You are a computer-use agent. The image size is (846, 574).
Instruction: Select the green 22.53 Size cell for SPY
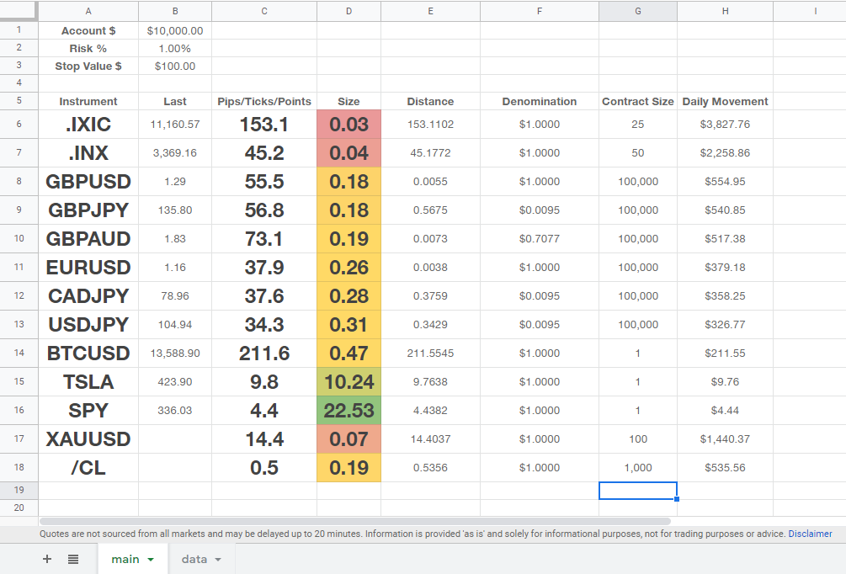(x=349, y=410)
